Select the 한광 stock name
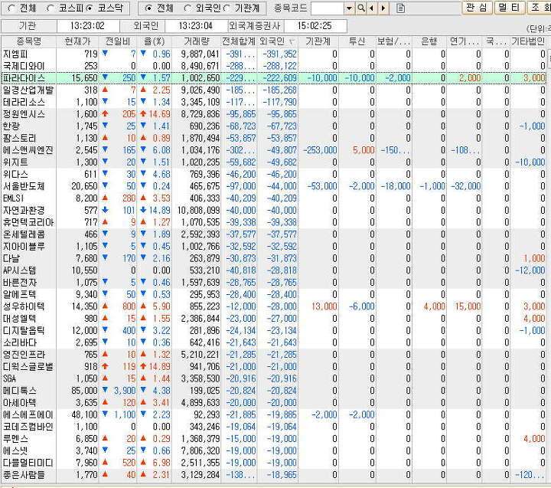Image resolution: width=551 pixels, height=488 pixels. tap(11, 126)
